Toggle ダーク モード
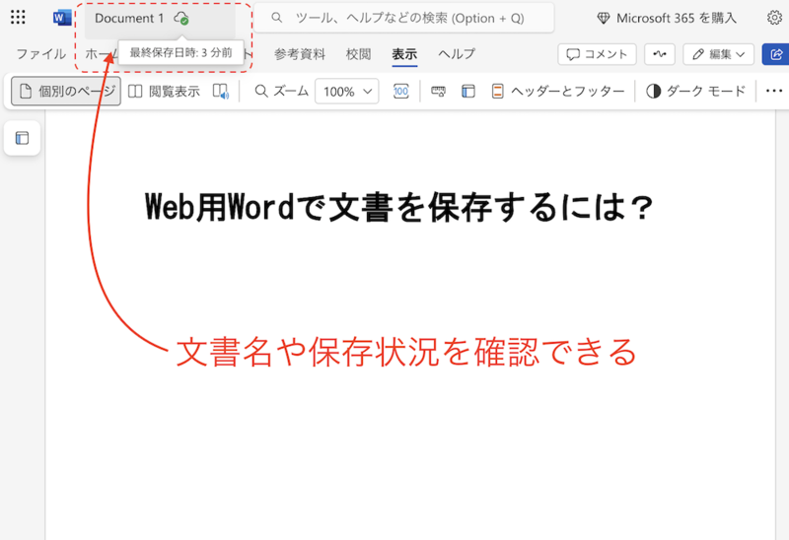 695,91
